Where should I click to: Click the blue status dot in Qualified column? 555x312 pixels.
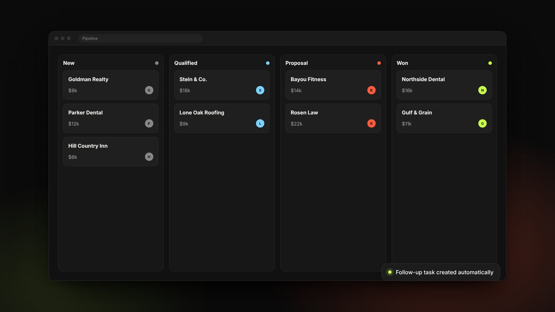(268, 63)
